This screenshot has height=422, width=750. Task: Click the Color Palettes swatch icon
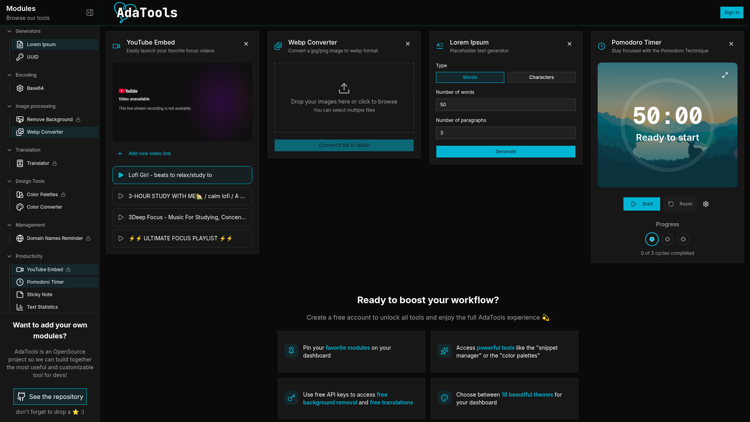pos(20,195)
